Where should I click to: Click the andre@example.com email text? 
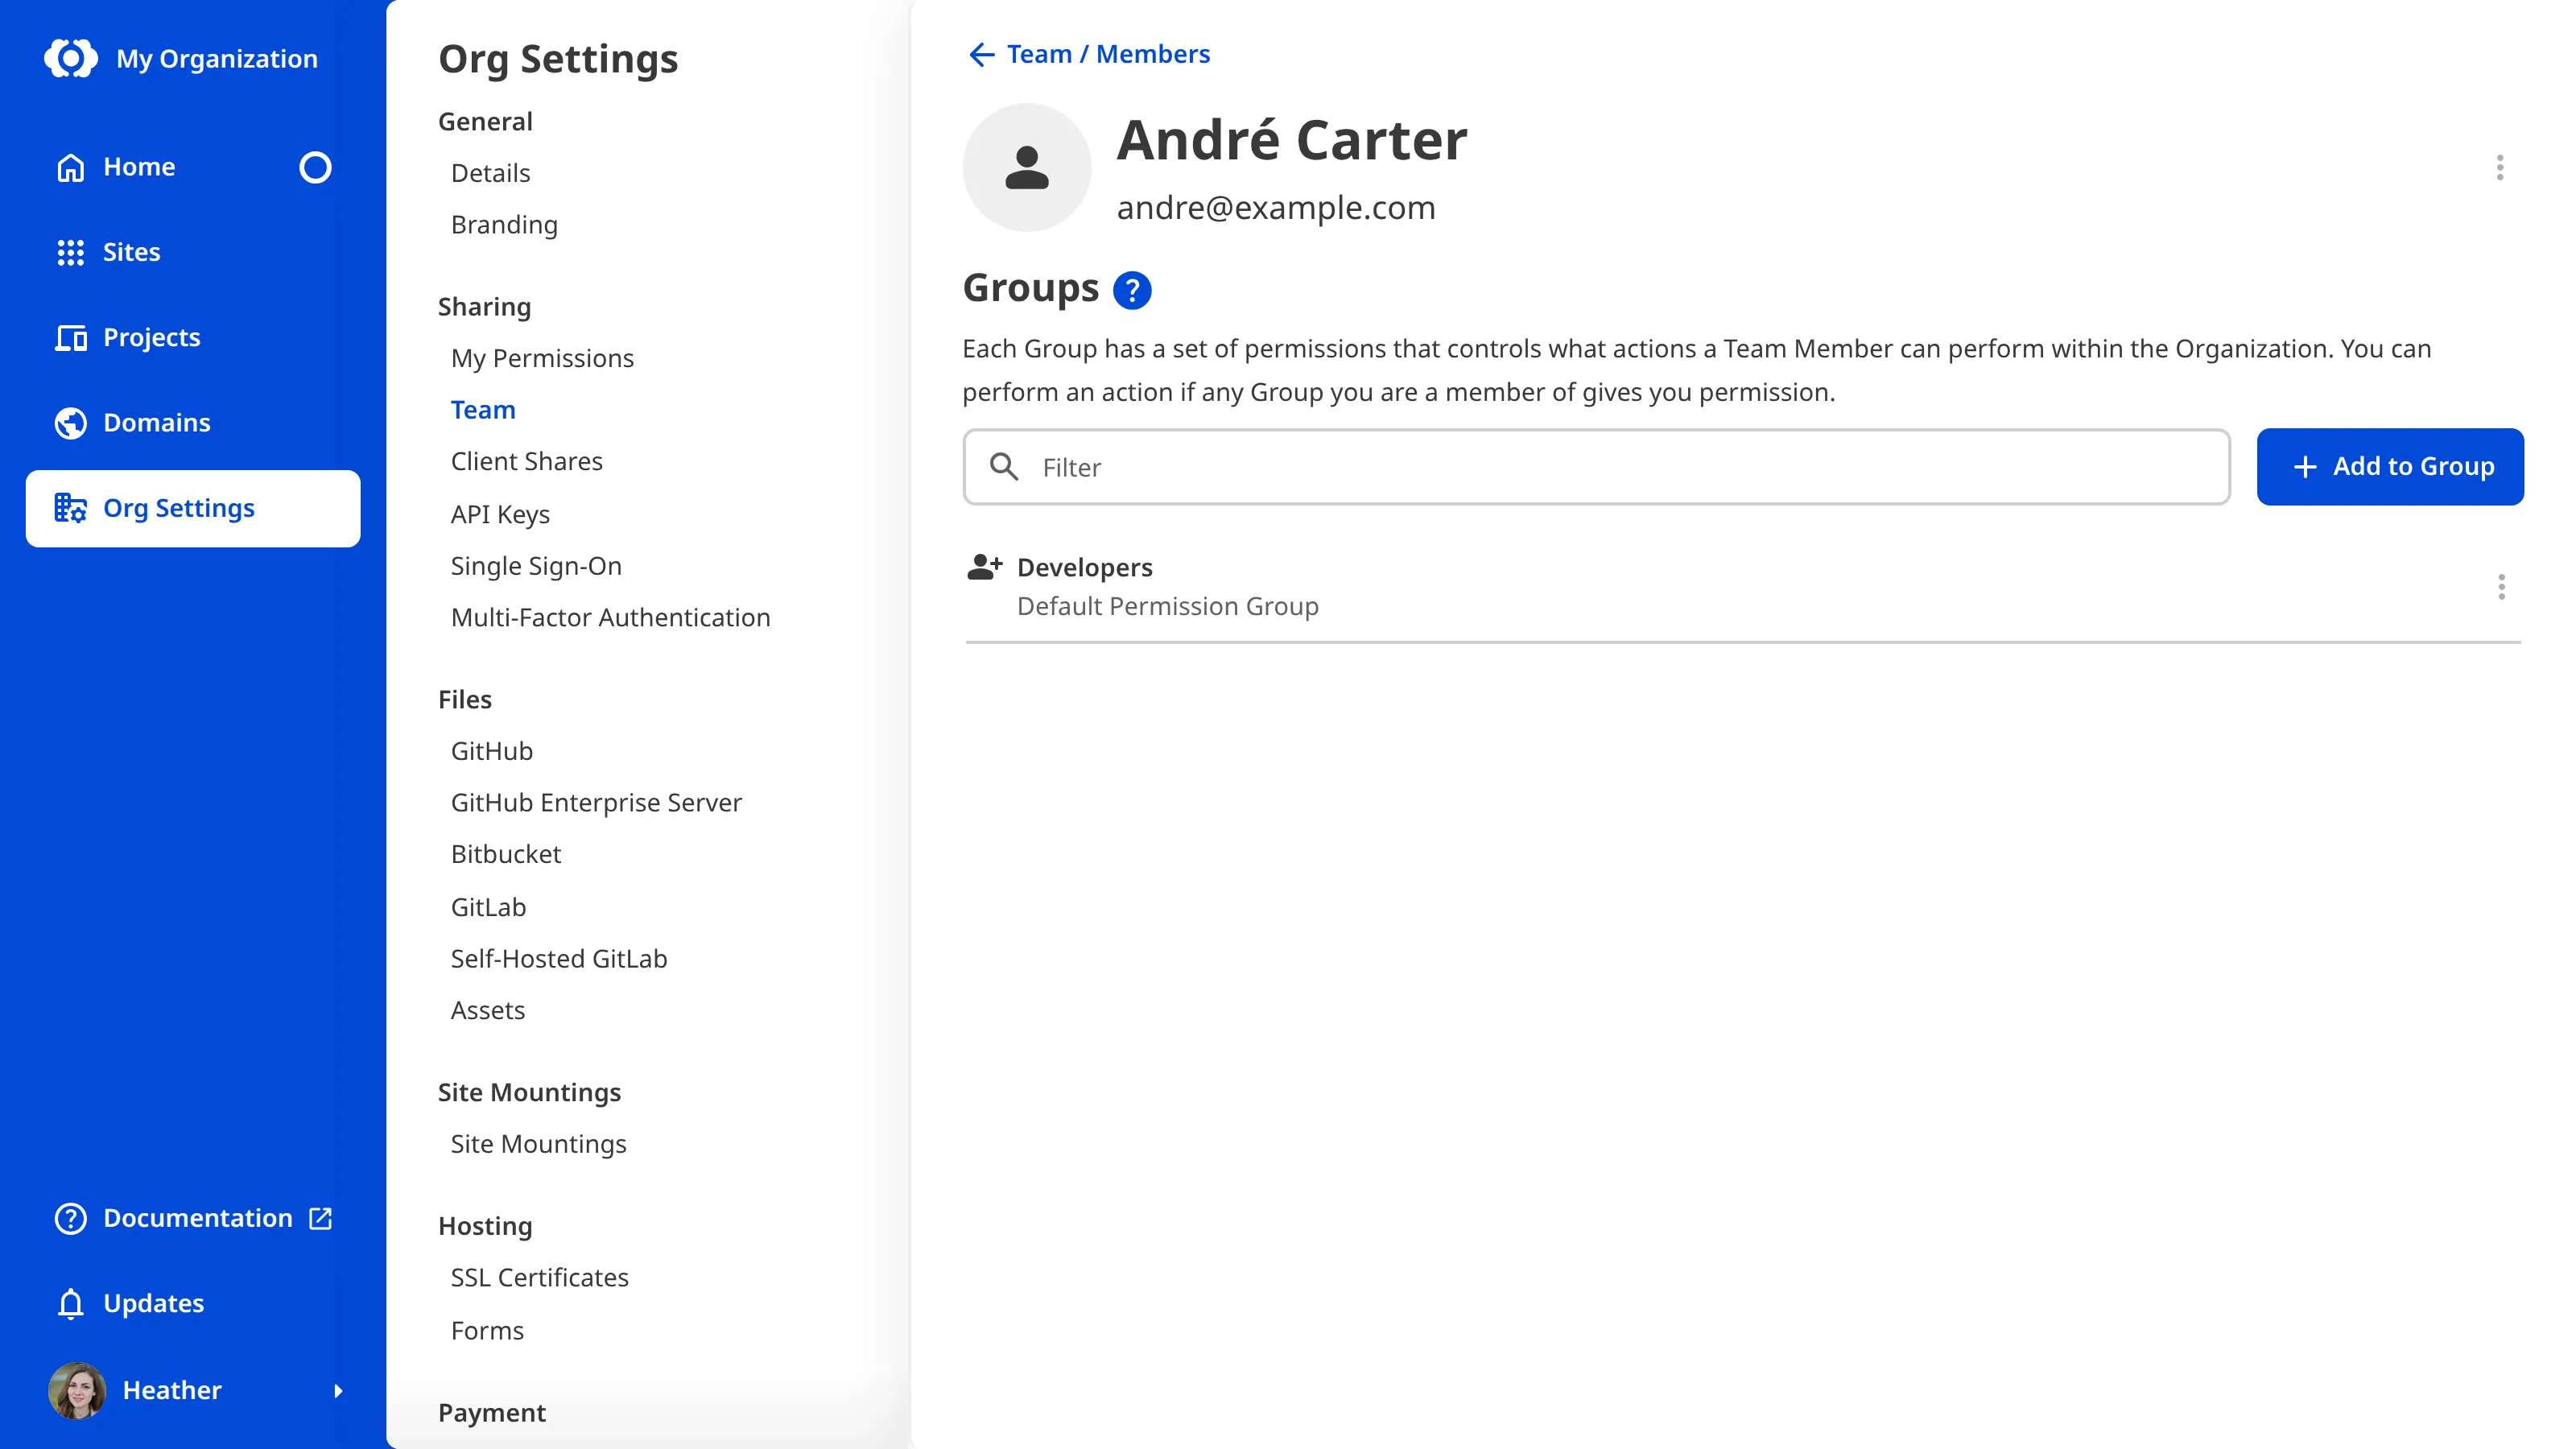point(1275,208)
